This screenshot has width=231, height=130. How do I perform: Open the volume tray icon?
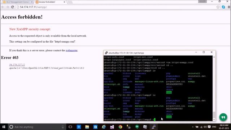click(205, 127)
